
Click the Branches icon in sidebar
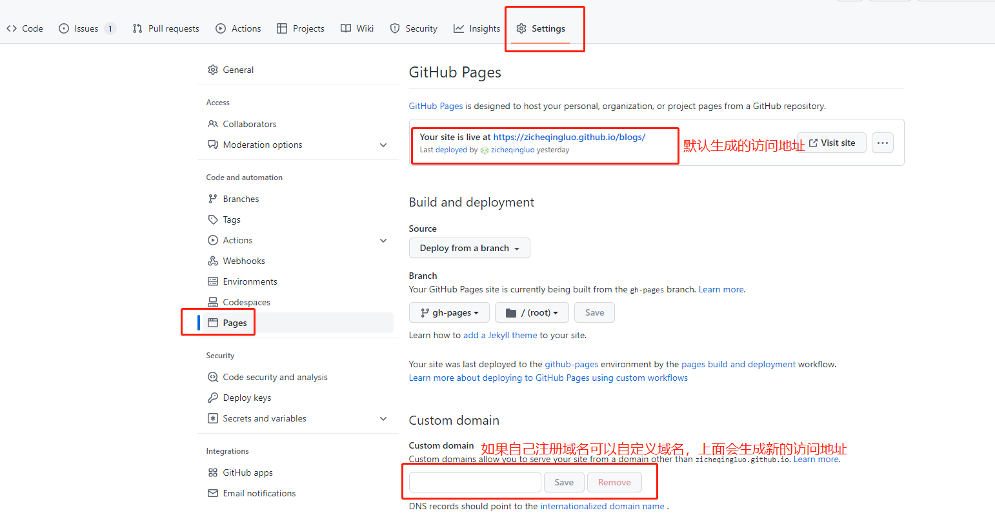coord(213,199)
